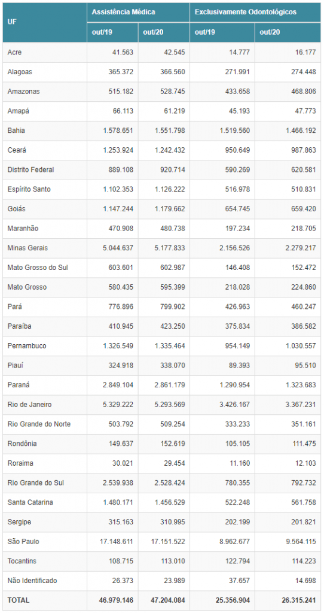Select the Pernambuco row label
This screenshot has width=324, height=613.
[27, 345]
